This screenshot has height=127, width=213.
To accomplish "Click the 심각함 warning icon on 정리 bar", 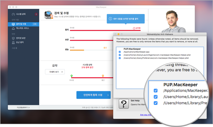I will [134, 28].
